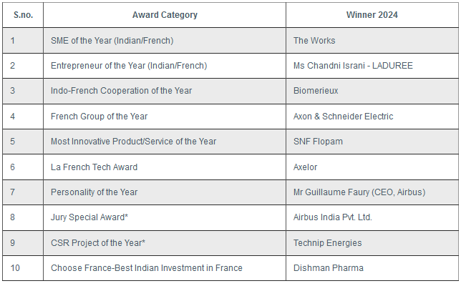This screenshot has height=286, width=461.
Task: Click Axon & Schneider Electric cell
Action: click(343, 117)
